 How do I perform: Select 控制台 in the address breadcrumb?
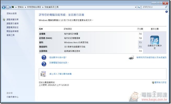20,7
